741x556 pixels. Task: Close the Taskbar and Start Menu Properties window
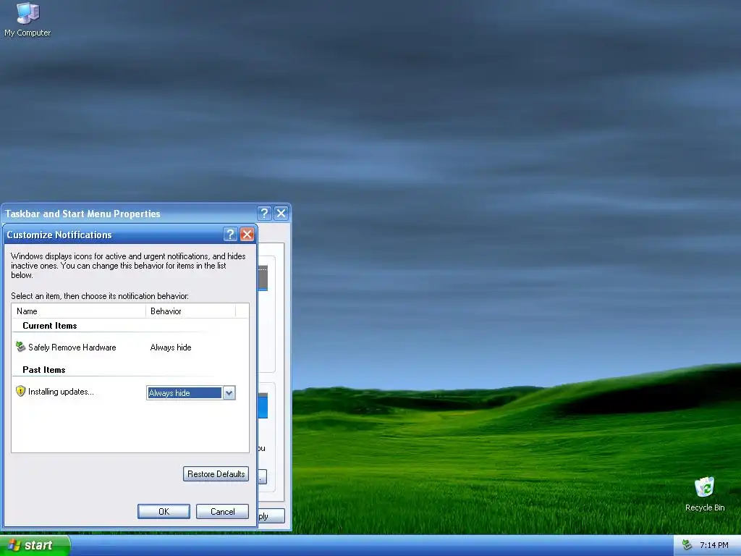pos(281,214)
